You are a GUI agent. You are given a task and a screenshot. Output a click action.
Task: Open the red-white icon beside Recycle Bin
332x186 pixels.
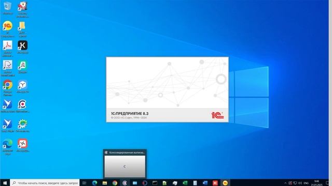click(22, 6)
